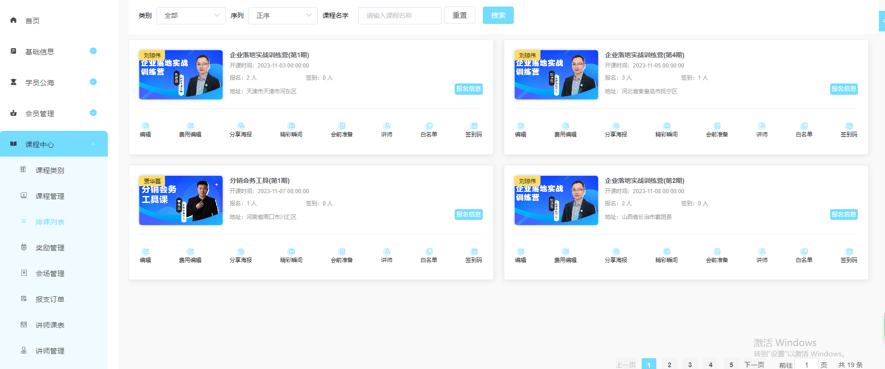
Task: Click 下一页 pagination button
Action: (754, 364)
